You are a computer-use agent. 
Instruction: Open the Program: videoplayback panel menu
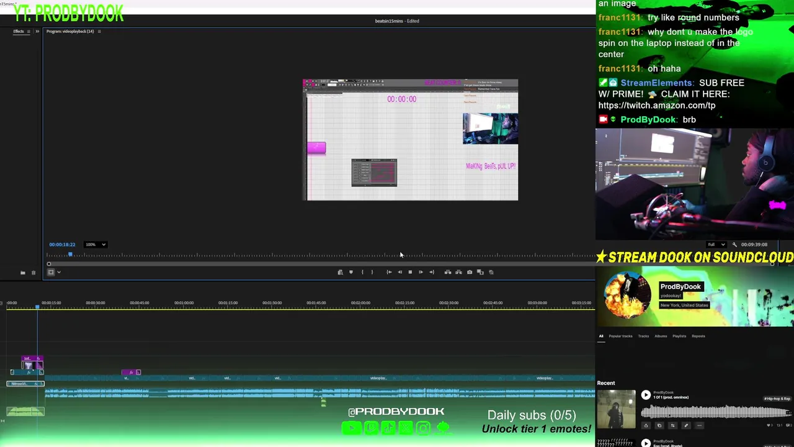(x=99, y=31)
